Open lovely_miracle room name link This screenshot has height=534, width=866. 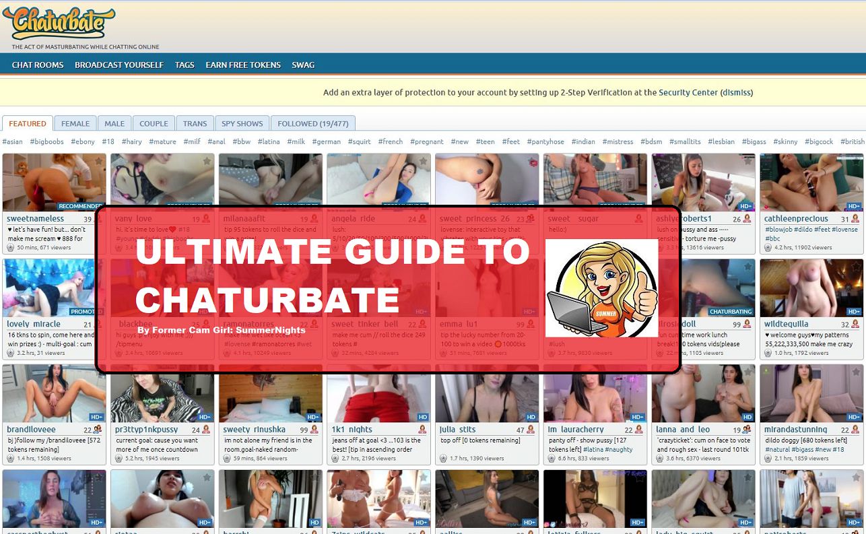(x=34, y=324)
